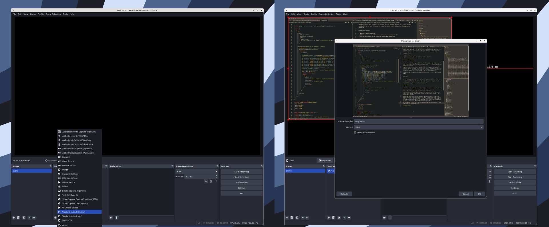This screenshot has width=549, height=227.
Task: Open the Profile menu in window with source menu
Action: click(41, 14)
